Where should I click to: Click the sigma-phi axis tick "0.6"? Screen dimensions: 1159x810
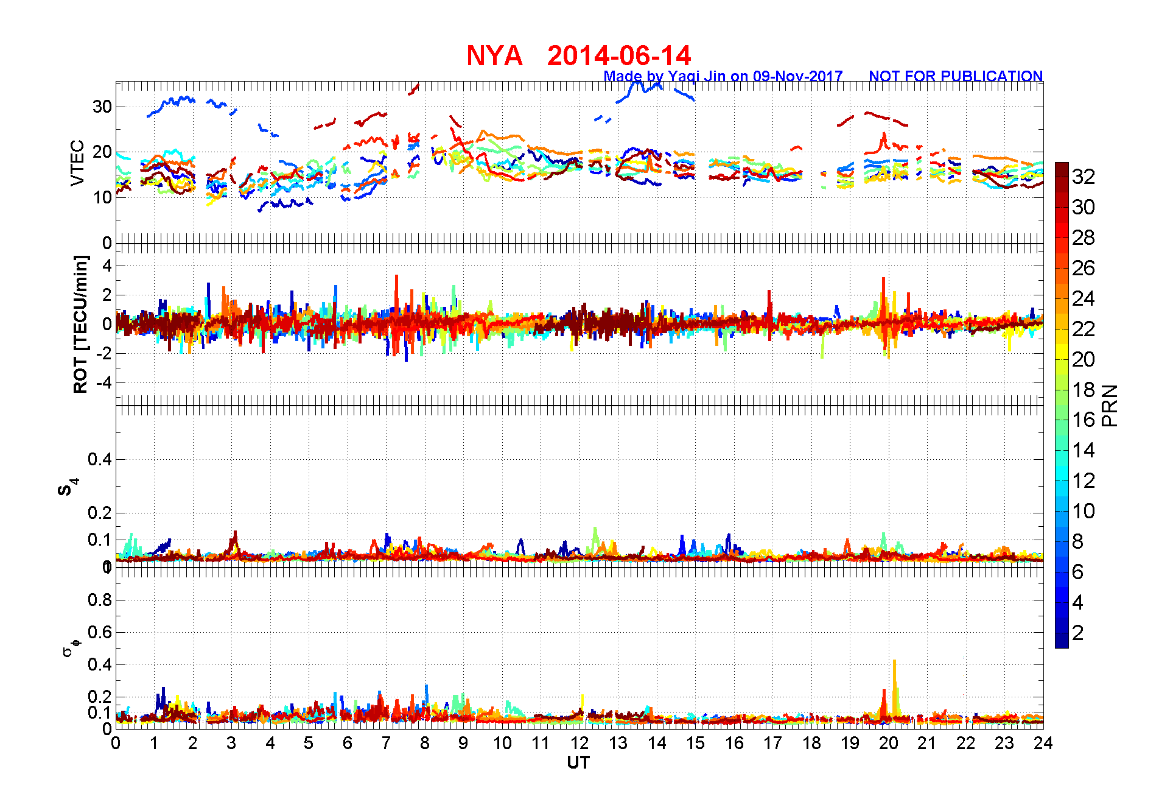tap(100, 632)
